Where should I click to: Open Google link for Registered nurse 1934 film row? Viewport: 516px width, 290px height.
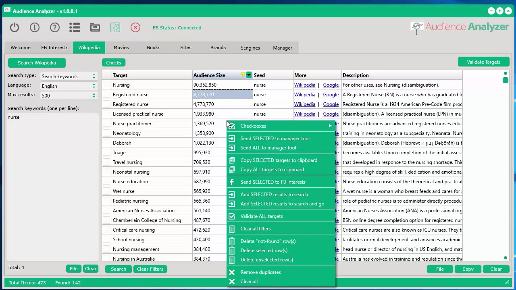pyautogui.click(x=331, y=104)
